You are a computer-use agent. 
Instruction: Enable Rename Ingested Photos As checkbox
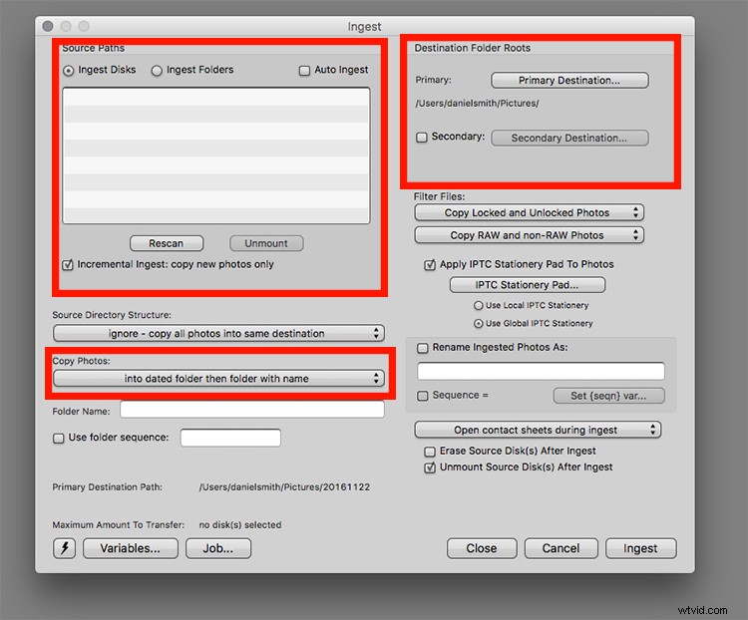coord(422,348)
